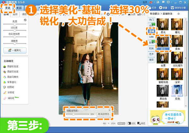
Task: Open the 调色 sub-tab
Action: coord(24,14)
